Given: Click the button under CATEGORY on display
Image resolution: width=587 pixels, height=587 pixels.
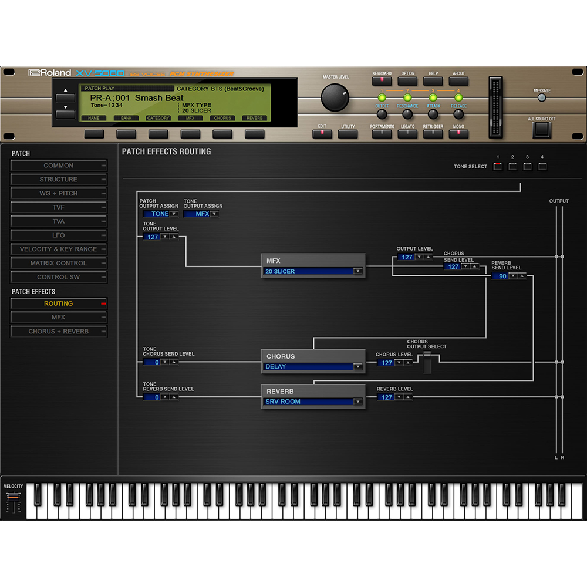Looking at the screenshot, I should pyautogui.click(x=158, y=134).
